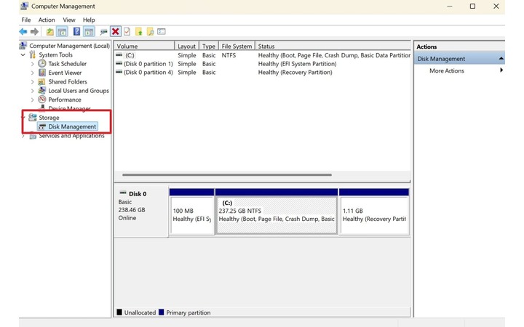Go back with the blue left arrow
The image size is (524, 327).
[x=23, y=32]
